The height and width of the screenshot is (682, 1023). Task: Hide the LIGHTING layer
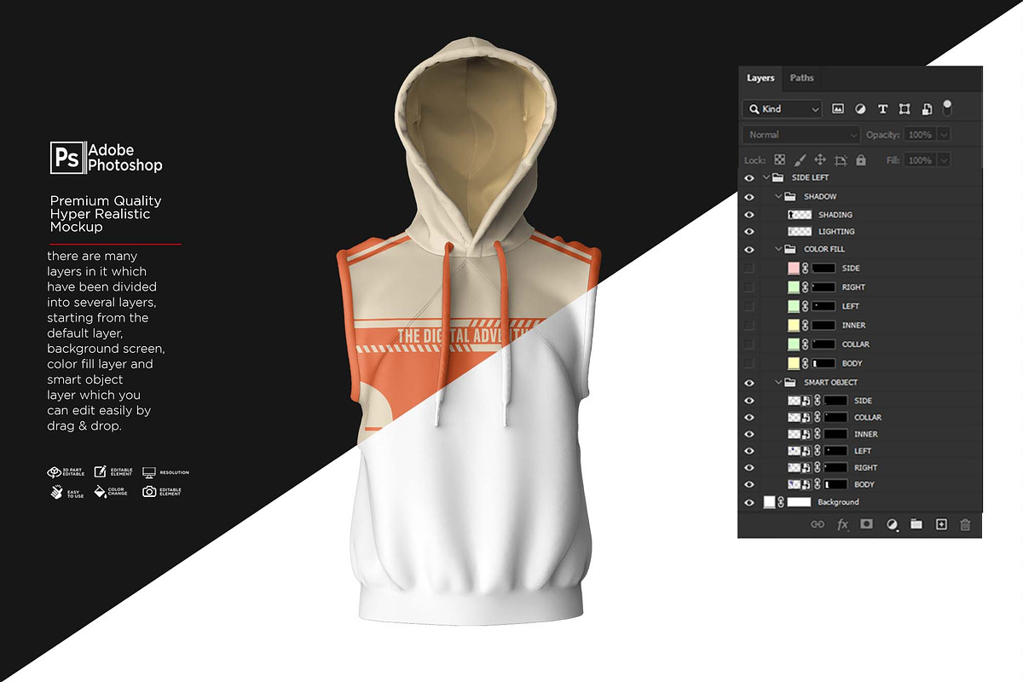pos(749,231)
